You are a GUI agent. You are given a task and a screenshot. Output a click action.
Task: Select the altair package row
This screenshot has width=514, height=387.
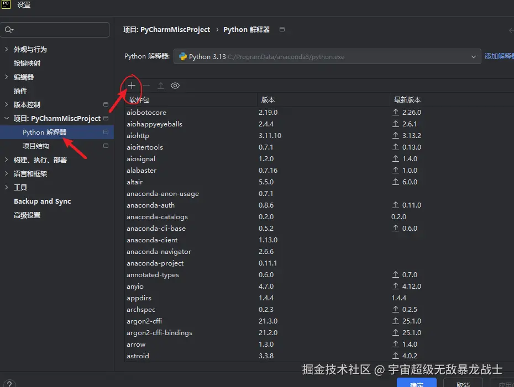click(319, 182)
